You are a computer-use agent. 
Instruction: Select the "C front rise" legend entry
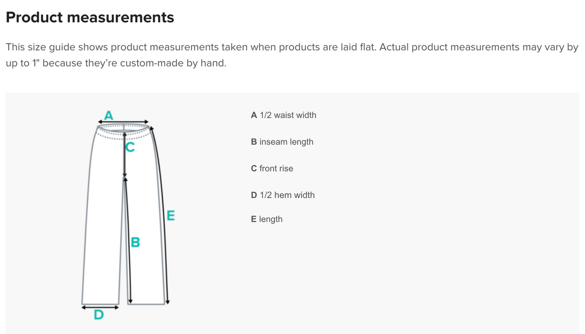tap(272, 168)
